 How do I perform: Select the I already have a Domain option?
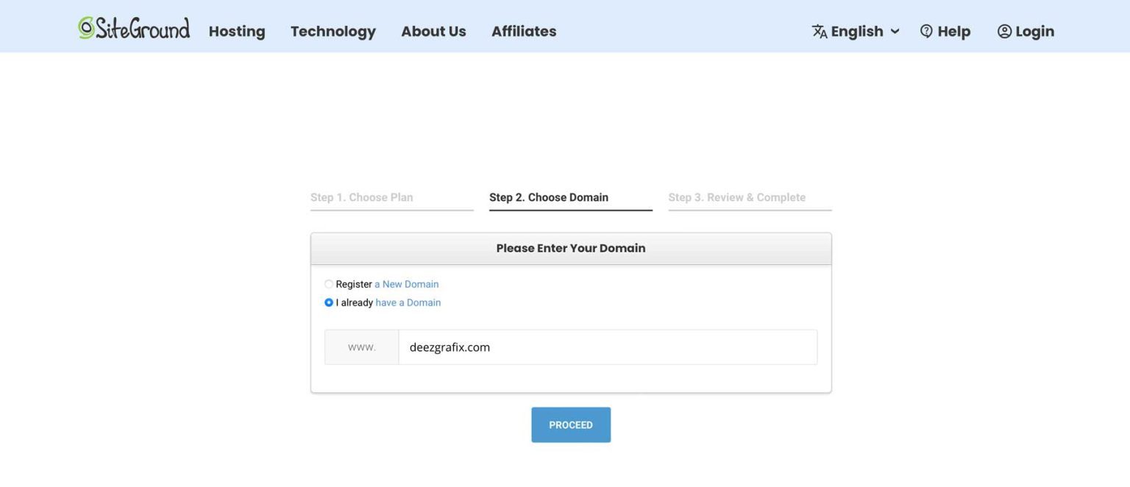328,302
